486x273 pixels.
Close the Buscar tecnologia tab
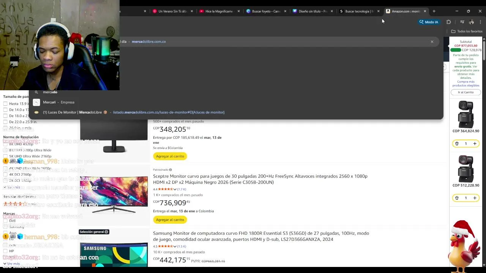click(378, 11)
